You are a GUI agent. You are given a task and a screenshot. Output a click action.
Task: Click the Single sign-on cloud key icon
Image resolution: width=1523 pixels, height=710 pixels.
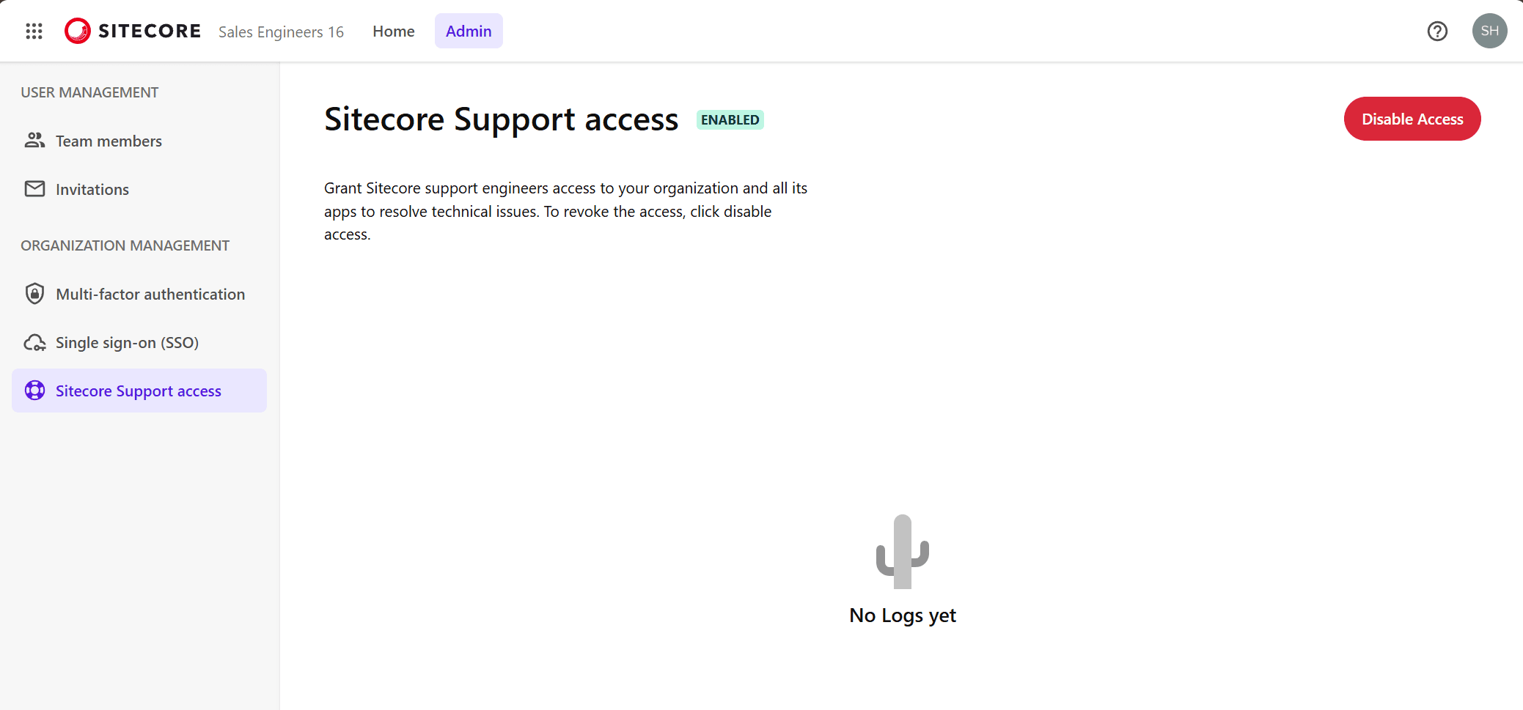pos(34,343)
